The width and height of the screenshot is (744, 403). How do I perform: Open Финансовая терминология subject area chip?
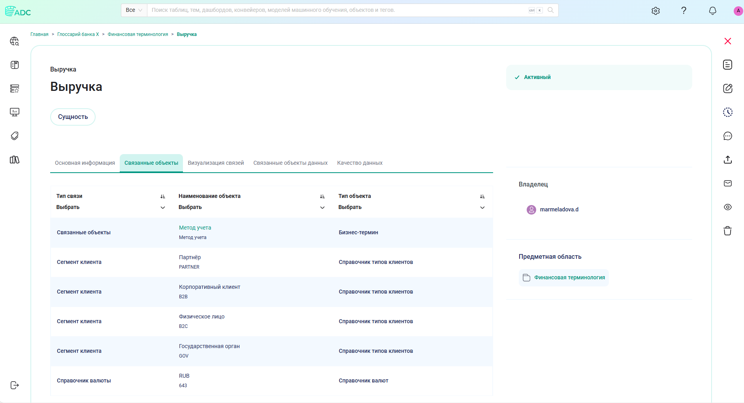click(x=564, y=278)
